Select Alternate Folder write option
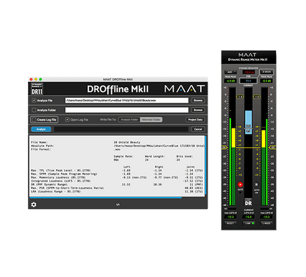 (151, 120)
